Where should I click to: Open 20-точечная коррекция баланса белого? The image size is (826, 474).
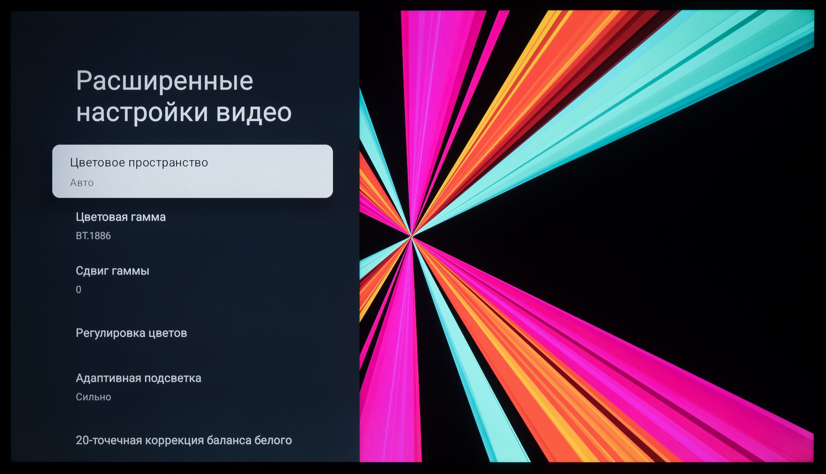point(184,440)
